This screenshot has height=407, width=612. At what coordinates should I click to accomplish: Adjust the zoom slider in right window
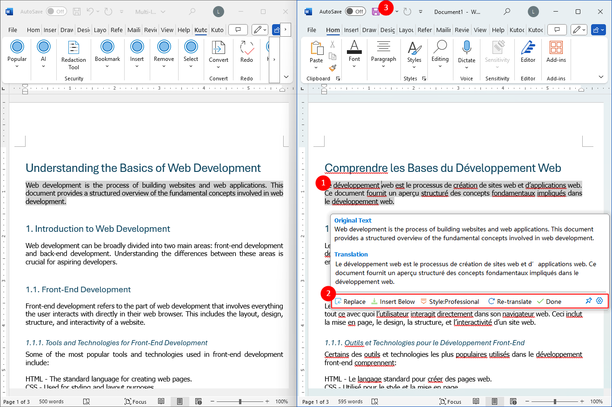[555, 401]
